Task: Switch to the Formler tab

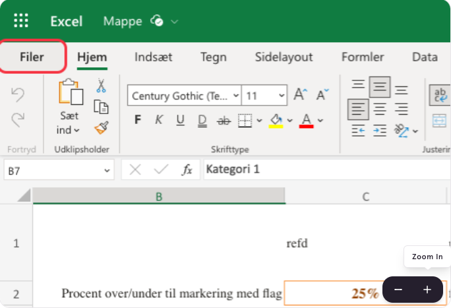Action: click(x=363, y=57)
